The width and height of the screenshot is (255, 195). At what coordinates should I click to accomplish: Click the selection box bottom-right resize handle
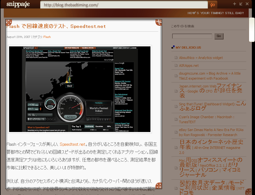click(x=159, y=186)
